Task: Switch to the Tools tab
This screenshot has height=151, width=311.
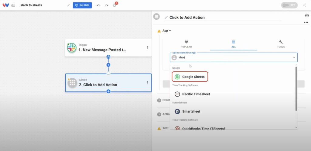Action: click(x=281, y=44)
